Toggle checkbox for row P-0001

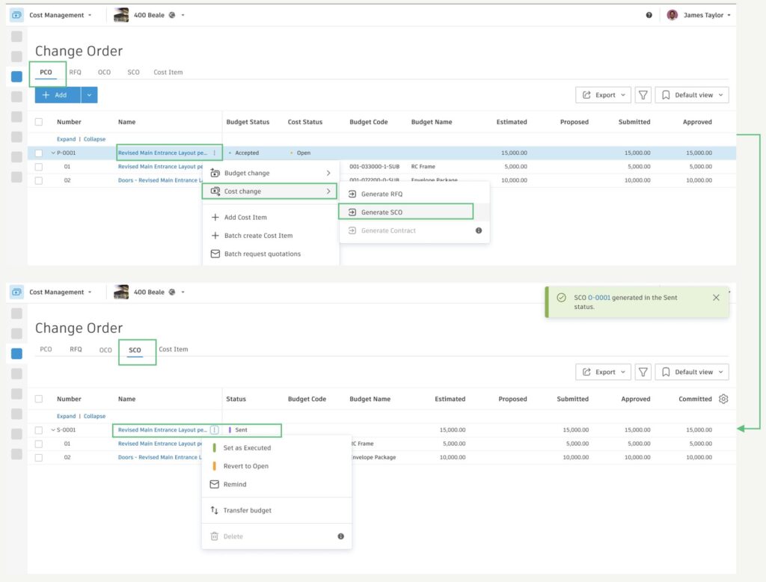coord(39,153)
